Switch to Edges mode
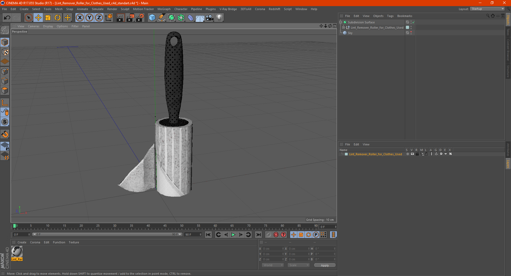The image size is (511, 276). (5, 81)
